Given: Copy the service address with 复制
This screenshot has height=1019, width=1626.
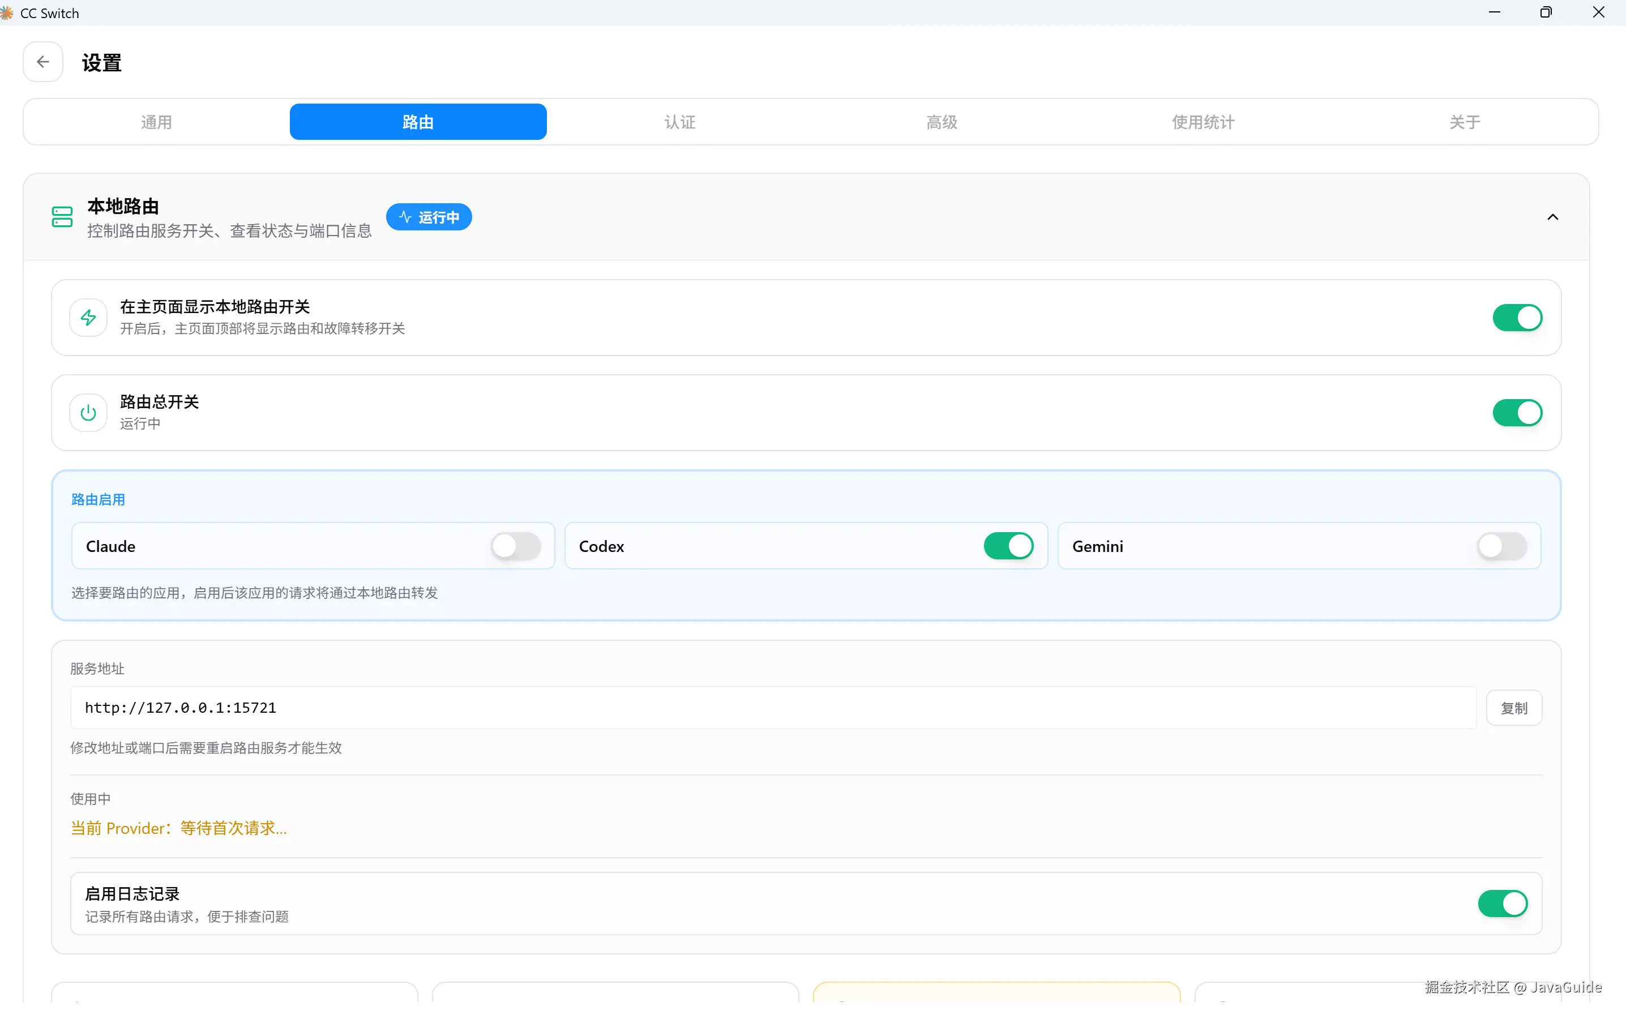Looking at the screenshot, I should 1514,708.
